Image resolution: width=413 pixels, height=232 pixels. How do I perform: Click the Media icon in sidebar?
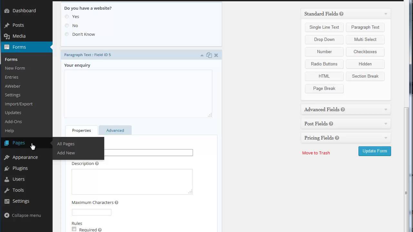coord(7,36)
